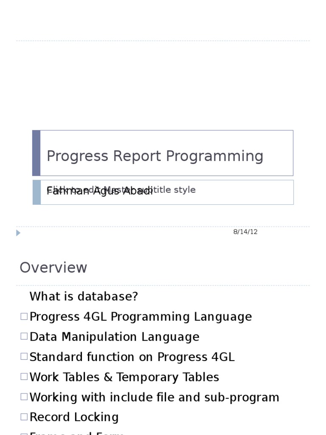Click the line What is database?
The height and width of the screenshot is (435, 326).
[x=84, y=297]
